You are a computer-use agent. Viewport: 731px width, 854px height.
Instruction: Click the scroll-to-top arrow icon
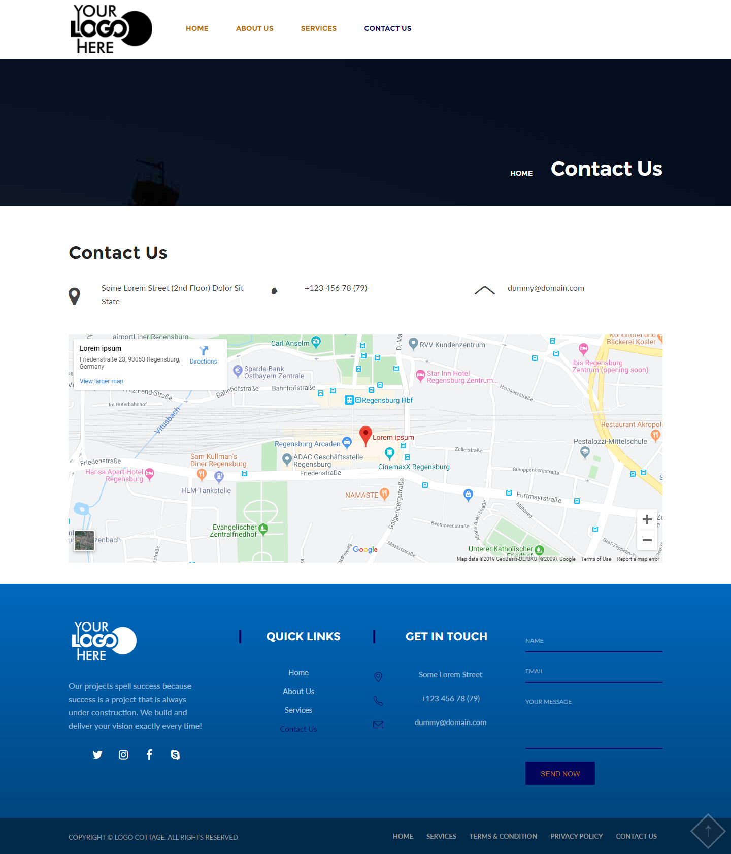pyautogui.click(x=708, y=831)
